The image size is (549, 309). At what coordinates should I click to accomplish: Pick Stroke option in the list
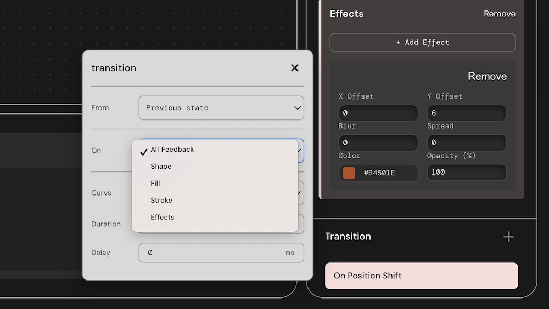pos(161,201)
